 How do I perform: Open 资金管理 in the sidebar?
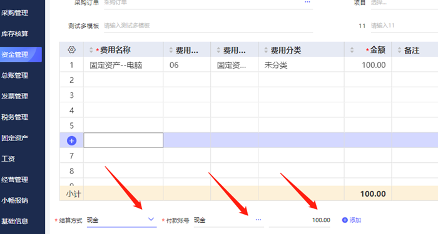point(21,54)
